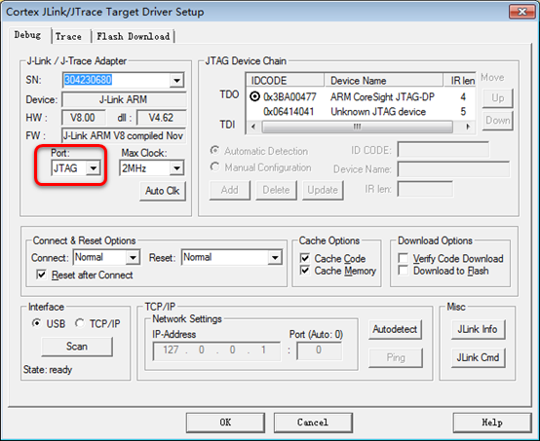Toggle the Cache Memory checkbox
This screenshot has width=540, height=441.
(x=305, y=271)
